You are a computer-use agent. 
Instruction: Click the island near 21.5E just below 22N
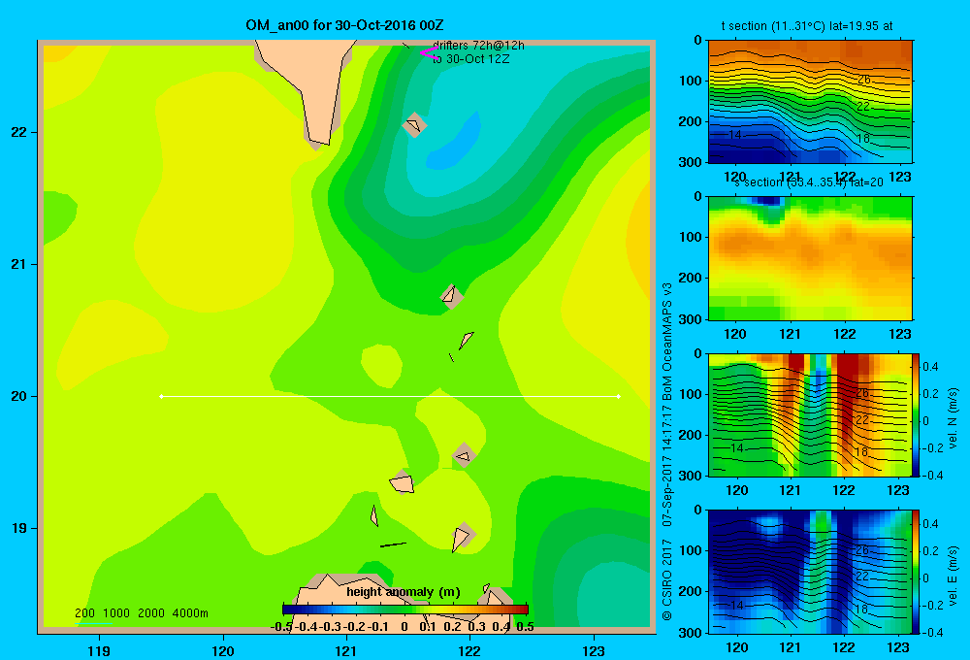[414, 125]
